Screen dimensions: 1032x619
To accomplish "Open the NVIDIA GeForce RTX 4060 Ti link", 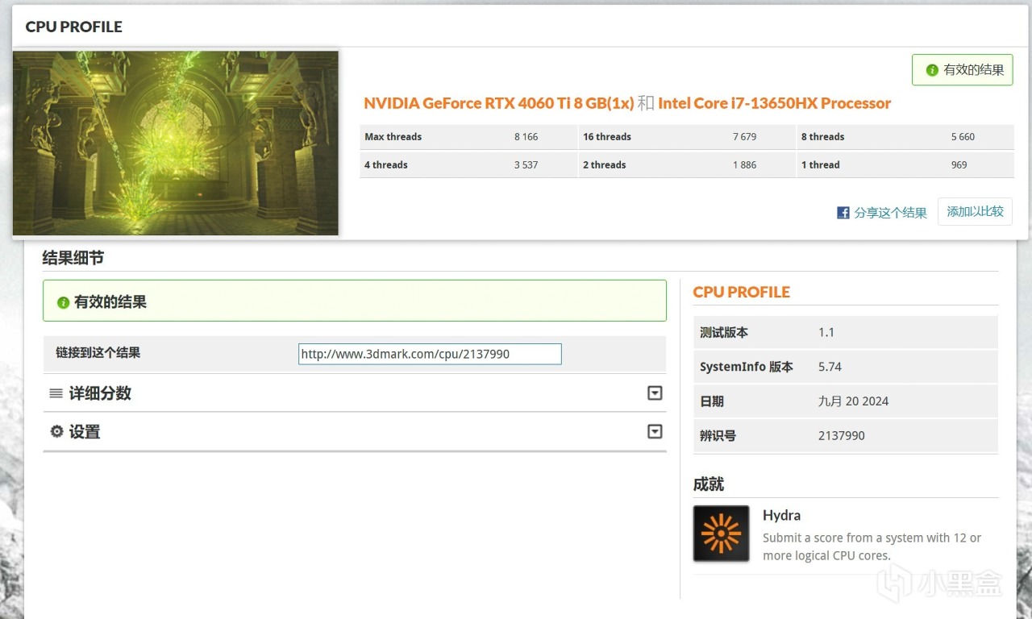I will pos(499,103).
